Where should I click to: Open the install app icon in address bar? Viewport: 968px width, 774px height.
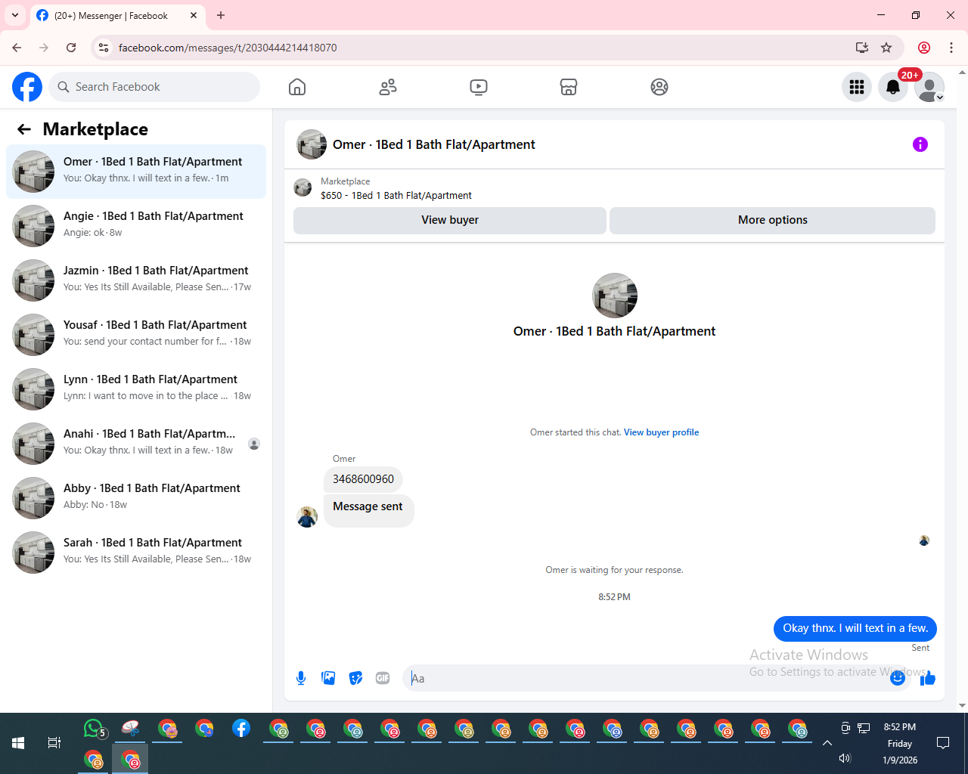862,48
